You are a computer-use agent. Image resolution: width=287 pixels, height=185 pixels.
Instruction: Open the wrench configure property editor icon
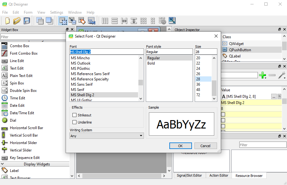coord(281,75)
